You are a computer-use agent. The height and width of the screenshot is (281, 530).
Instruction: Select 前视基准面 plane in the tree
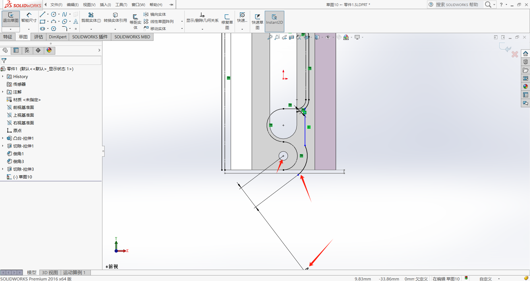(24, 107)
